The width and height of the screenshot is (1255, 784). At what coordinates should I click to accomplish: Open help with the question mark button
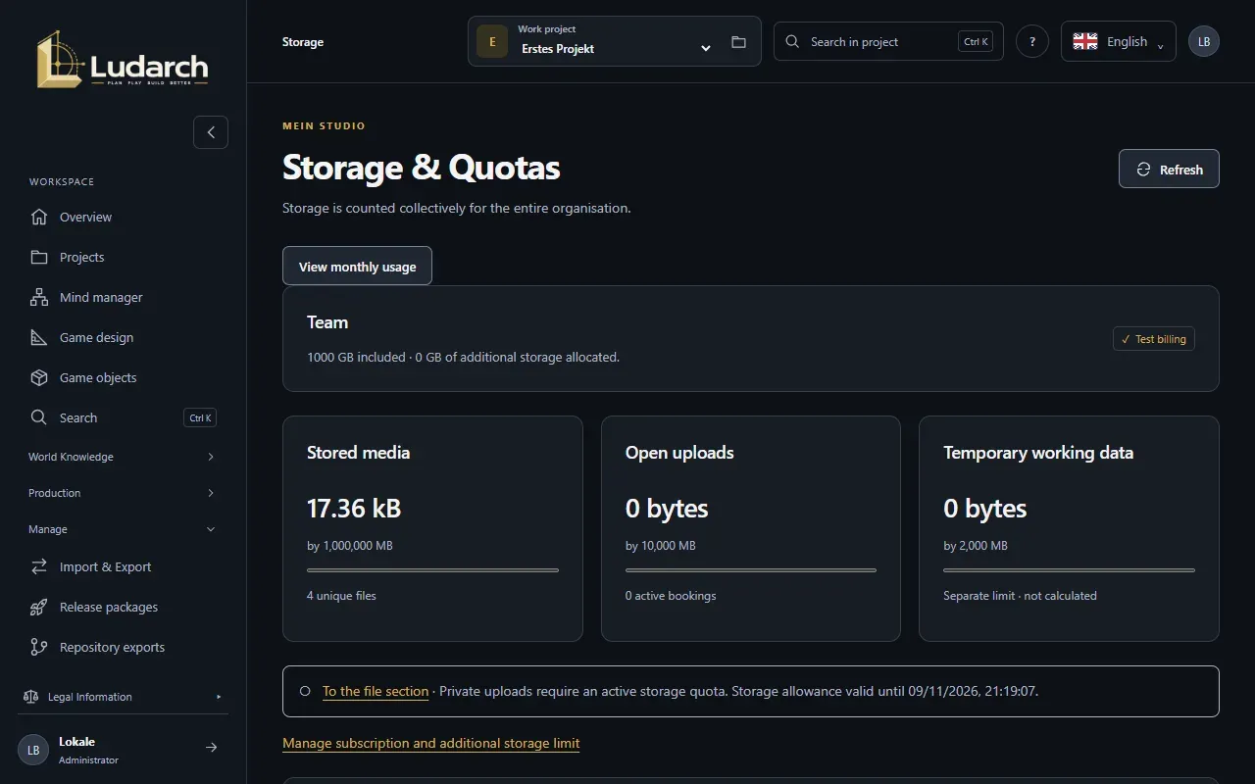coord(1032,41)
